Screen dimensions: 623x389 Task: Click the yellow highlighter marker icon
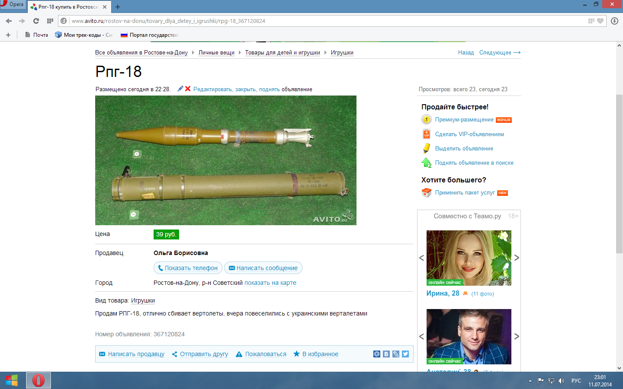427,148
